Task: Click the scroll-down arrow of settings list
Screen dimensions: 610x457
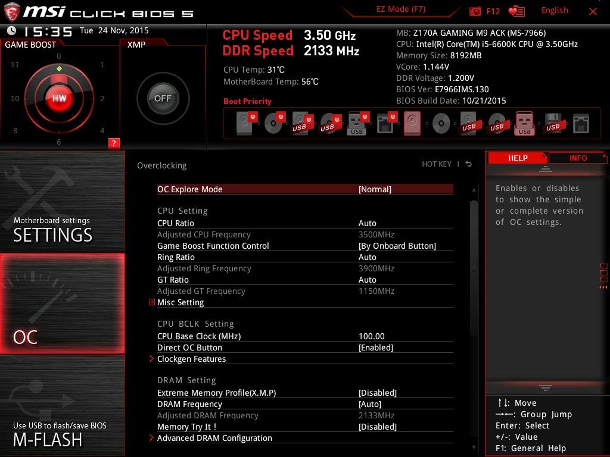Action: coord(474,447)
